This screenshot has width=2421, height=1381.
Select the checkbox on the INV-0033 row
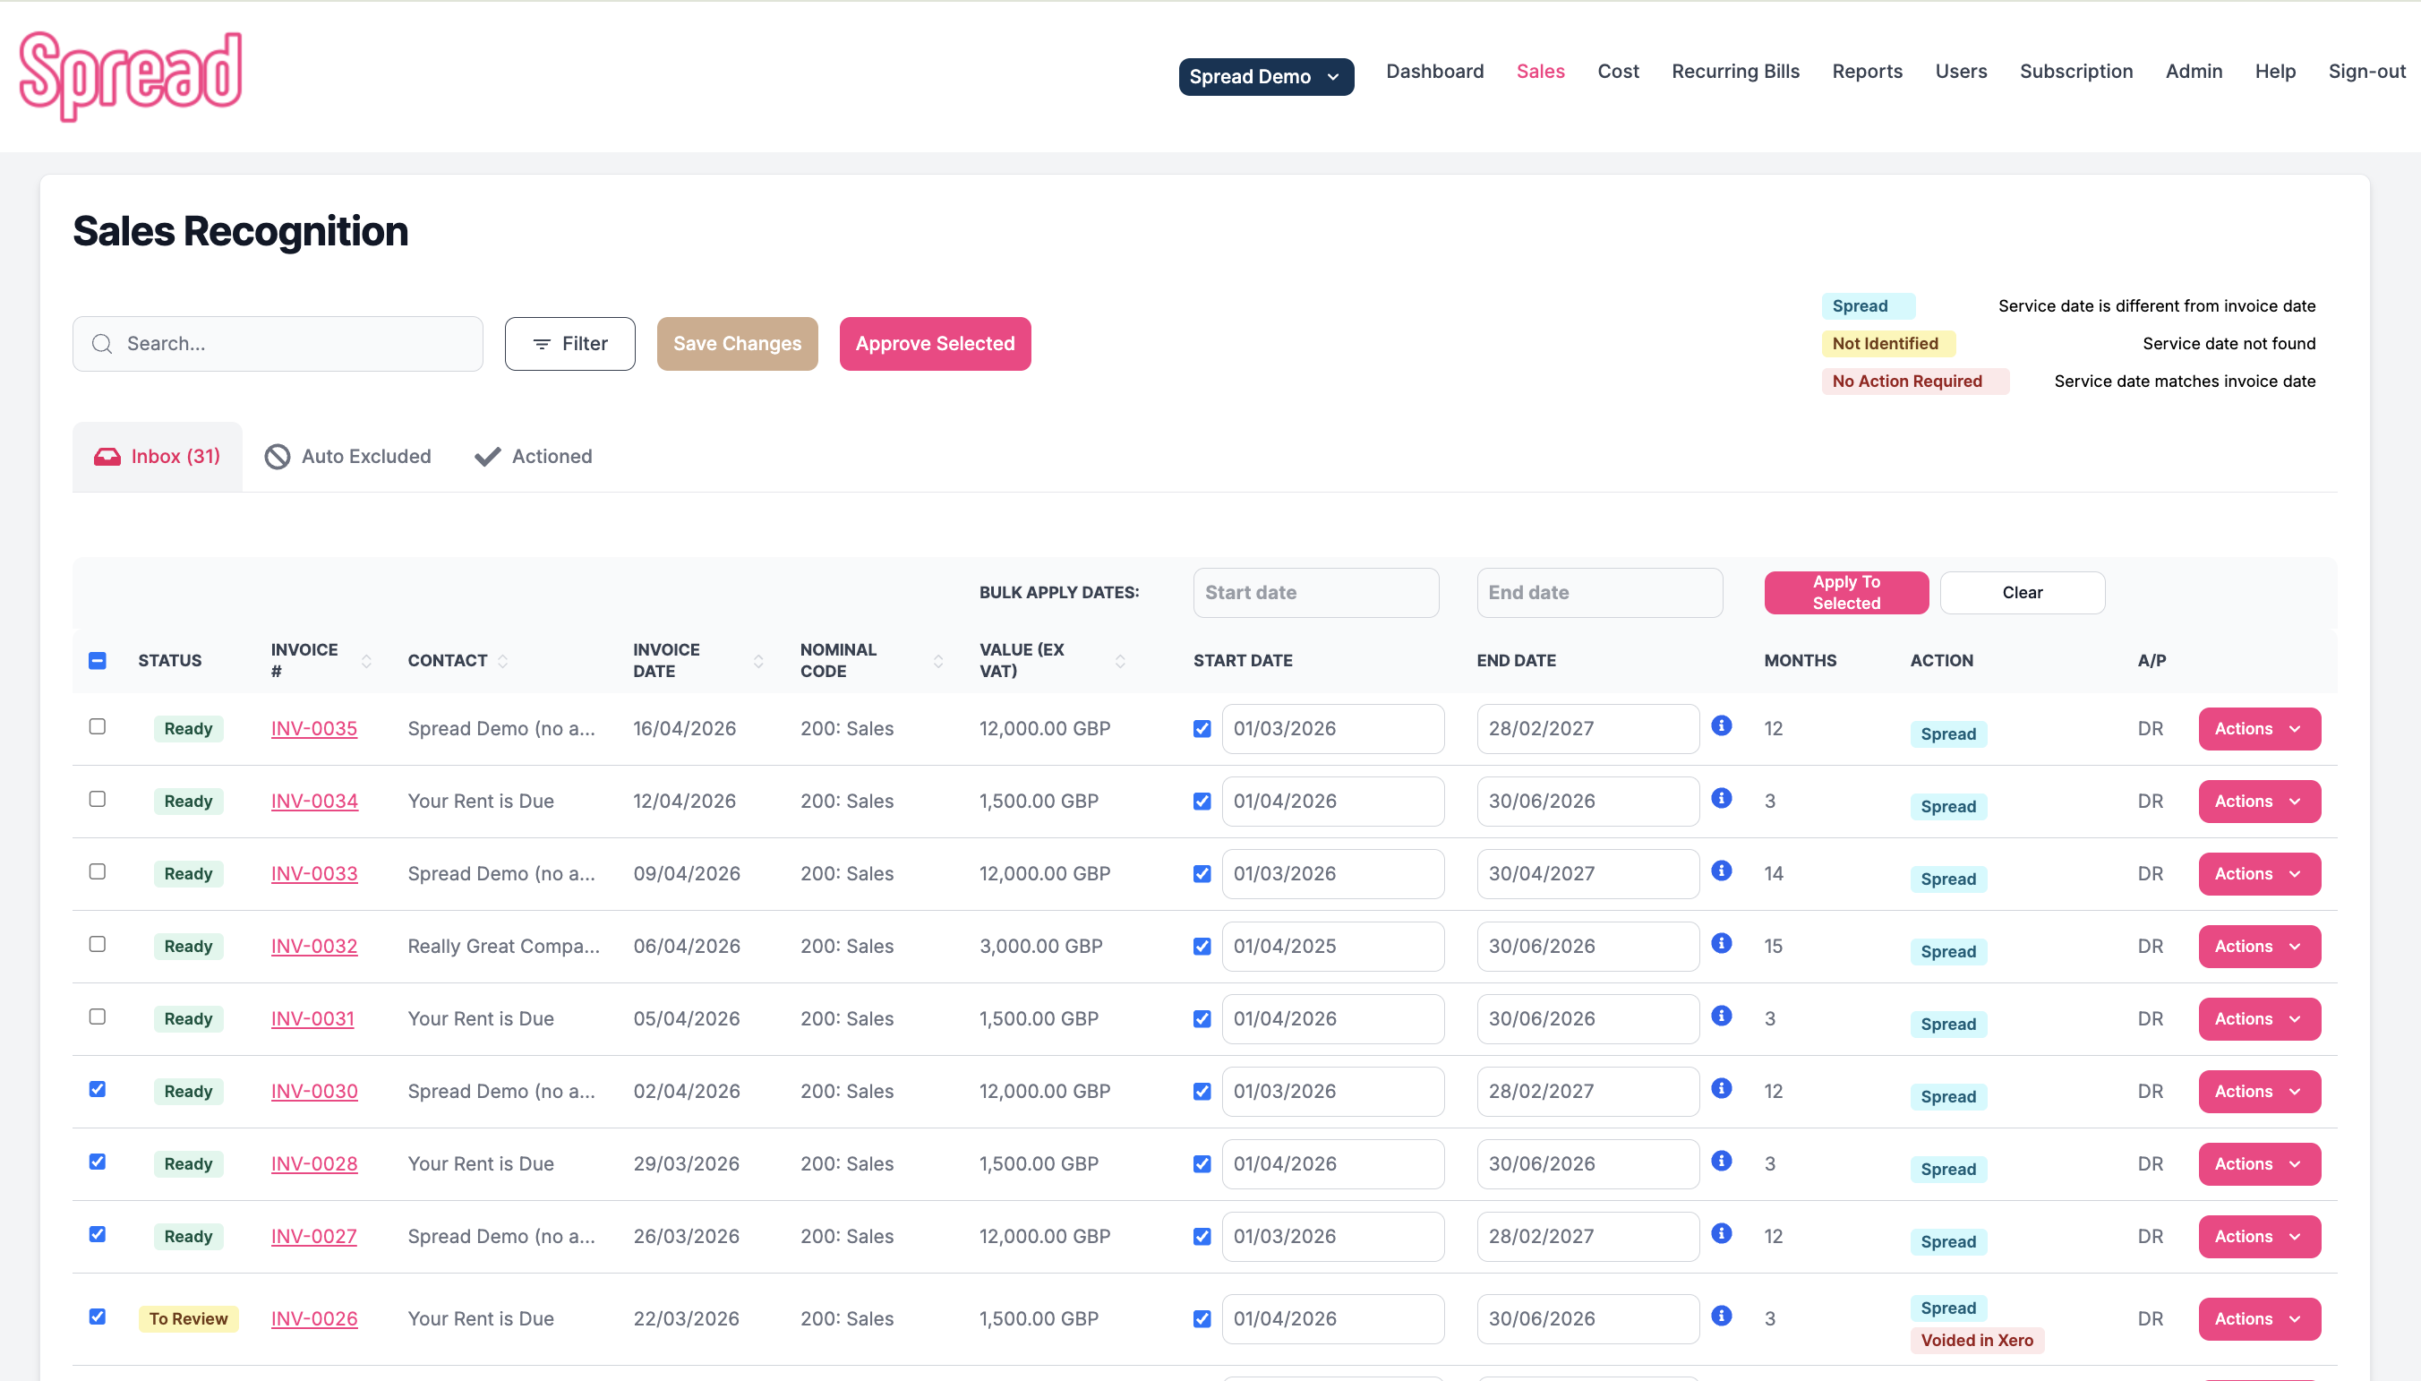pos(98,871)
